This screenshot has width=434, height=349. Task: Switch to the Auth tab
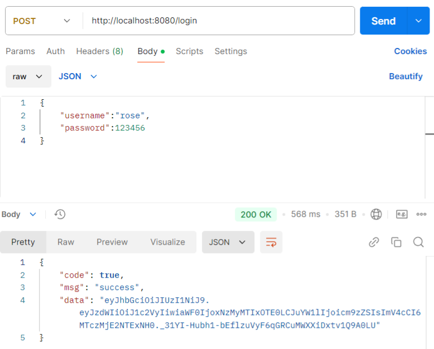pos(55,51)
